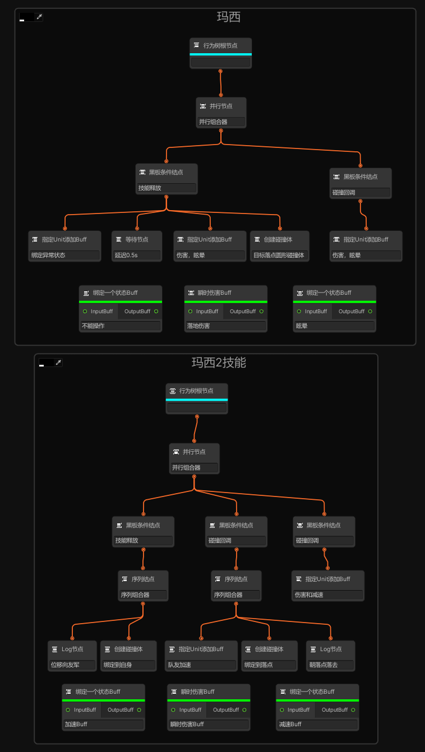Click the icon of the 创建碰撞体 node with 绑定到自身
This screenshot has width=425, height=752.
(107, 649)
